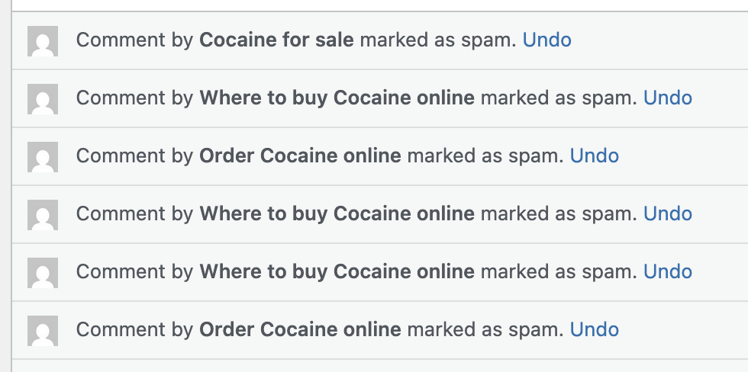748x372 pixels.
Task: Click avatar of first Order Cocaine online row
Action: (43, 157)
